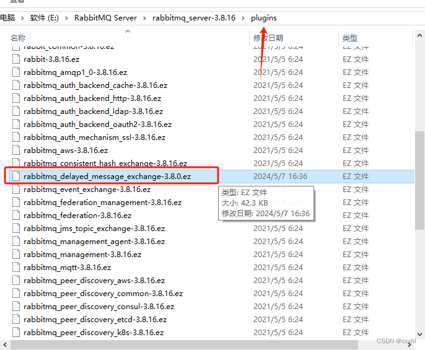Click file icon of rabbitmq_auth_backend_oauth2-3.8.16.ez
This screenshot has height=350, width=425.
click(x=16, y=124)
